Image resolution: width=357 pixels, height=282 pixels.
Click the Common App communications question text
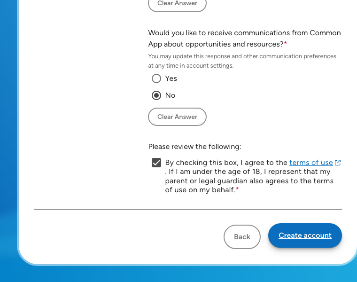(244, 33)
